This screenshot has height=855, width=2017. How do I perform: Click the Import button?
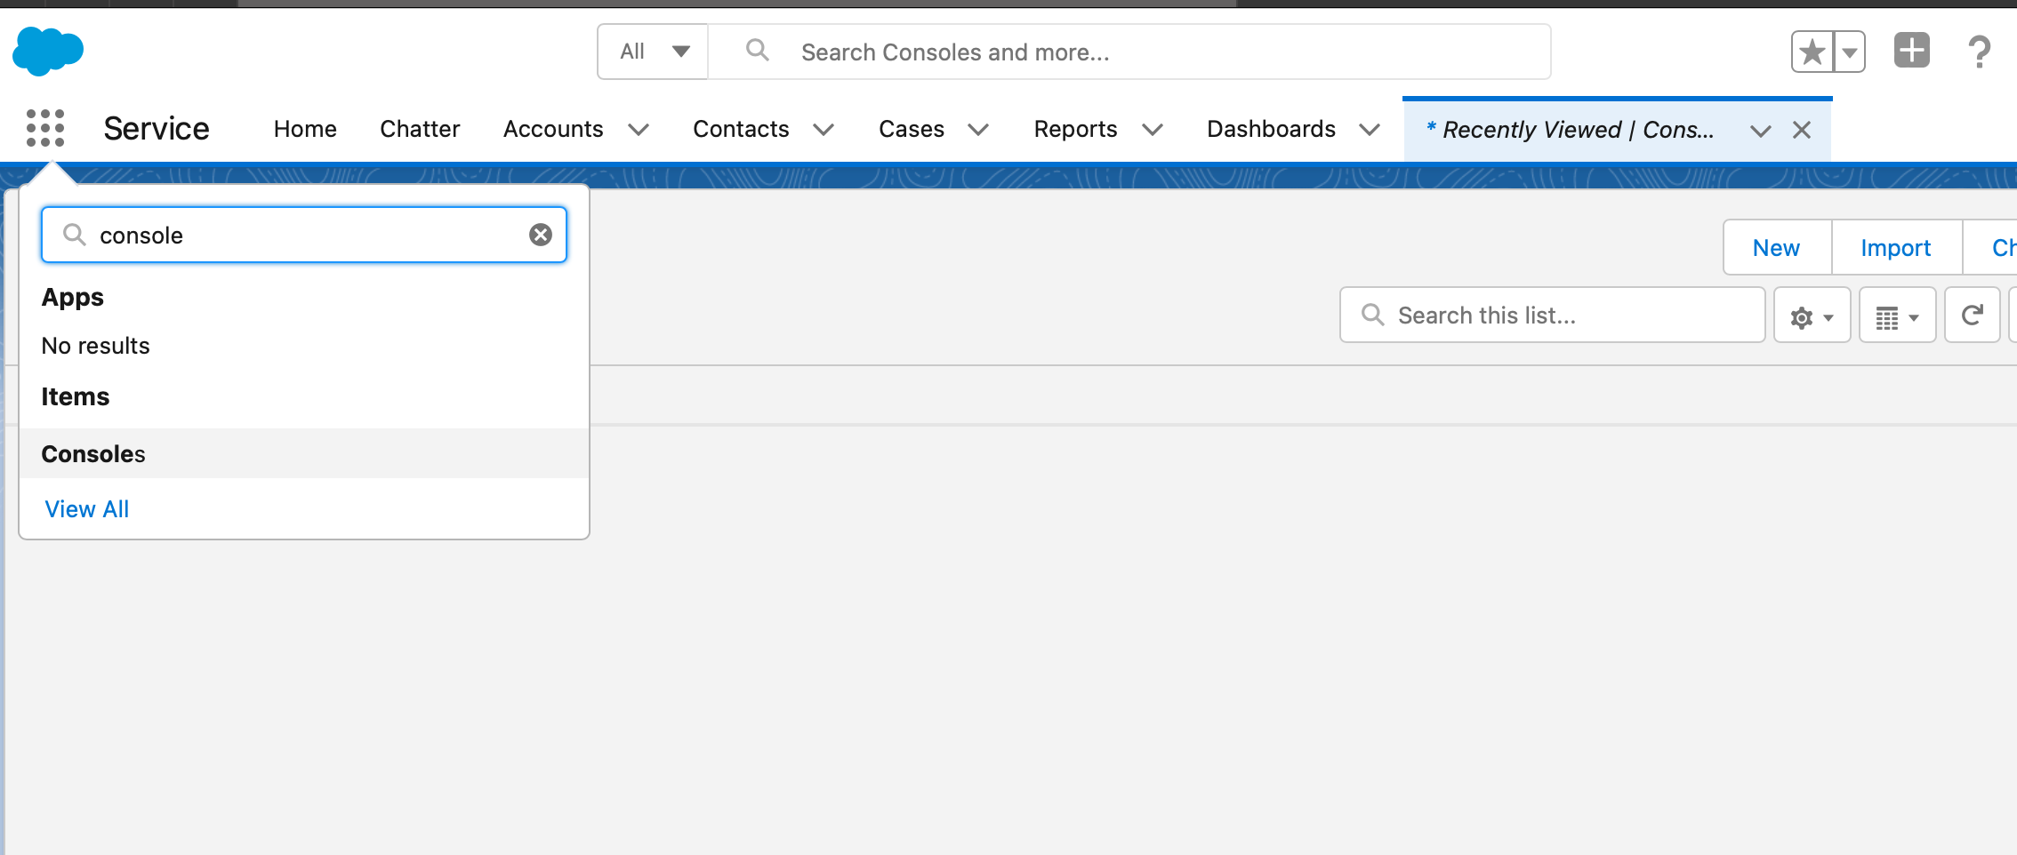tap(1895, 248)
